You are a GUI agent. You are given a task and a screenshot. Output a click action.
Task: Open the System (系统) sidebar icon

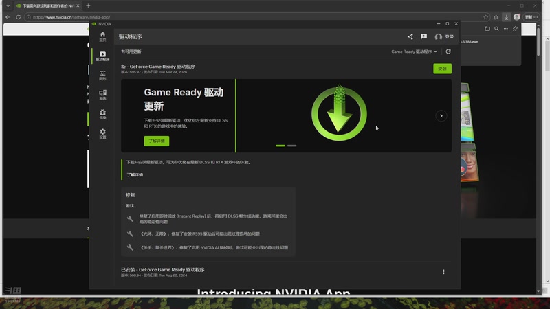[x=102, y=95]
